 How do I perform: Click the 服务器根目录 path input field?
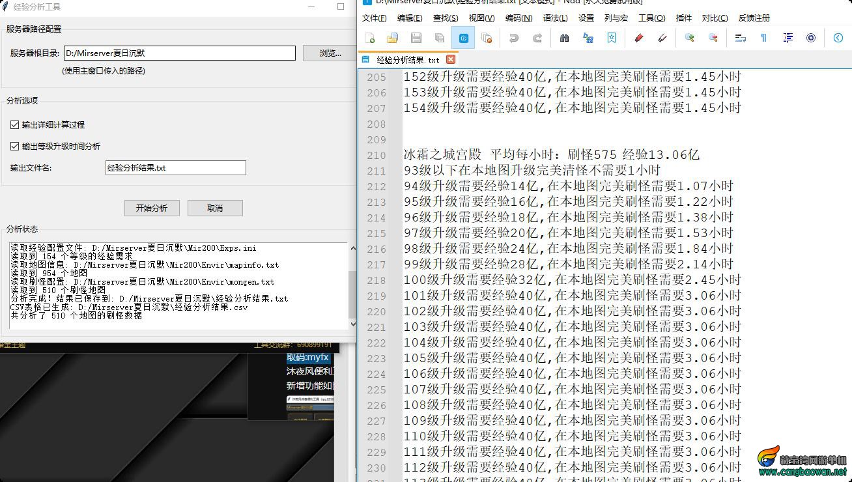click(179, 53)
